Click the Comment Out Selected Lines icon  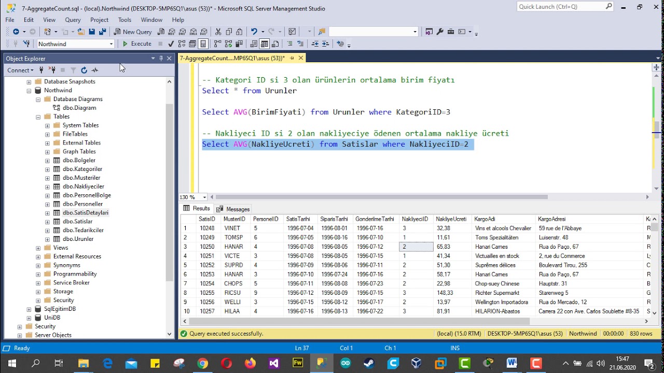[x=290, y=44]
